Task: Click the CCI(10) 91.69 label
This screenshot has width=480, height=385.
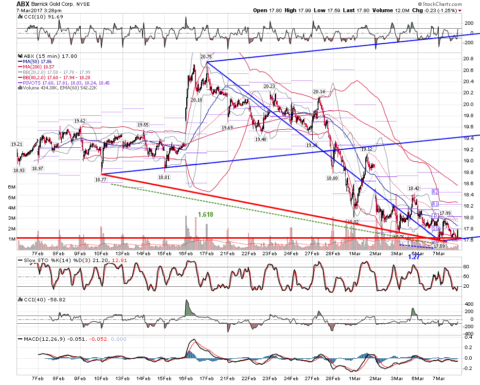Action: pyautogui.click(x=43, y=17)
